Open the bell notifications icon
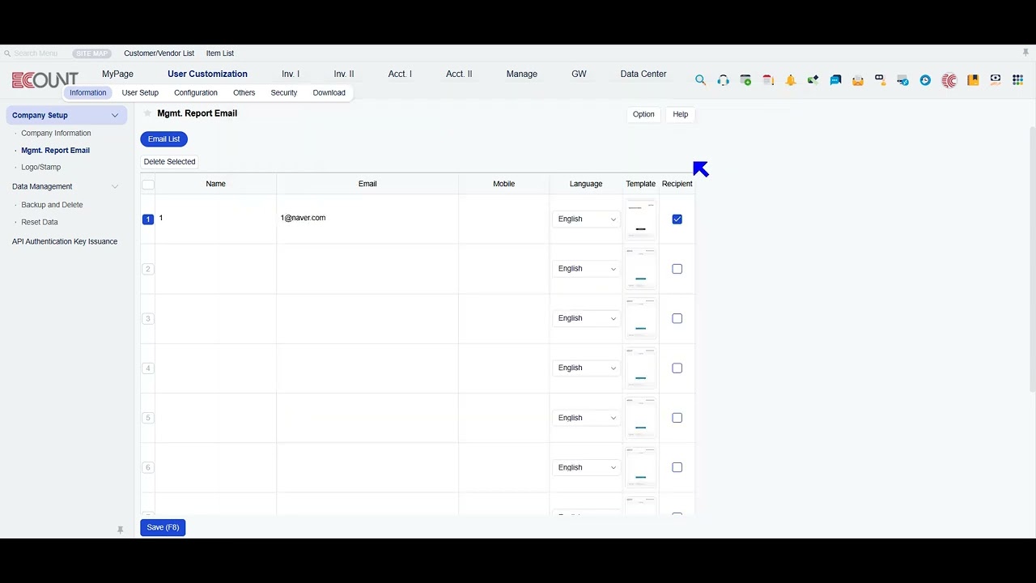This screenshot has height=583, width=1036. click(791, 80)
